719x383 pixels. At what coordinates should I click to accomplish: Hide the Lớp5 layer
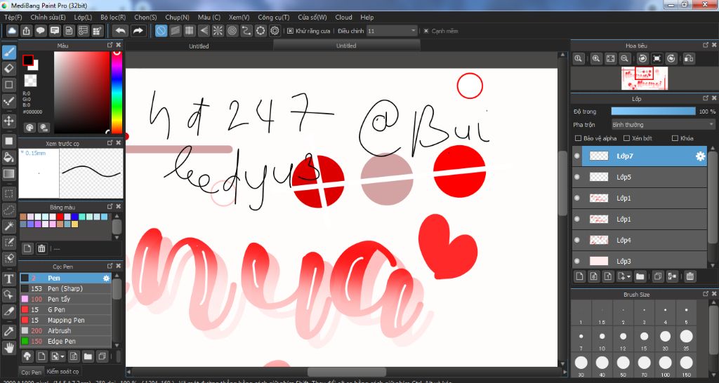(577, 177)
